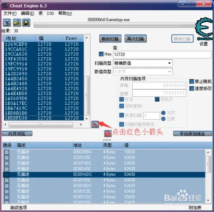Click the 再次扫描 button
This screenshot has width=214, height=212.
(x=136, y=38)
